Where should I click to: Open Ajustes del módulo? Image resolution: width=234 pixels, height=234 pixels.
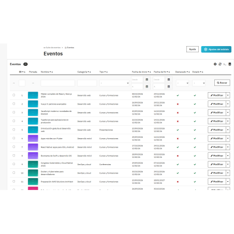[216, 49]
